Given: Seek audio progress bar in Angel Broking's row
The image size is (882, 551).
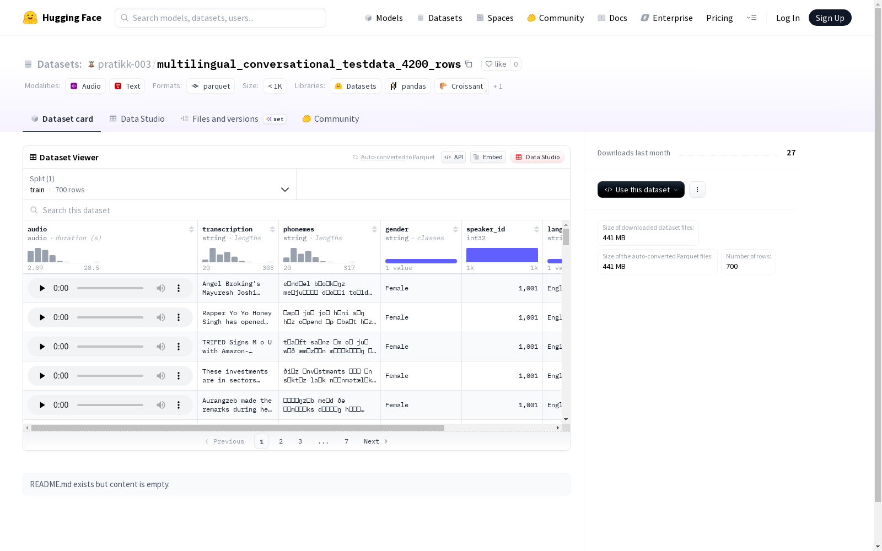Looking at the screenshot, I should pyautogui.click(x=110, y=288).
